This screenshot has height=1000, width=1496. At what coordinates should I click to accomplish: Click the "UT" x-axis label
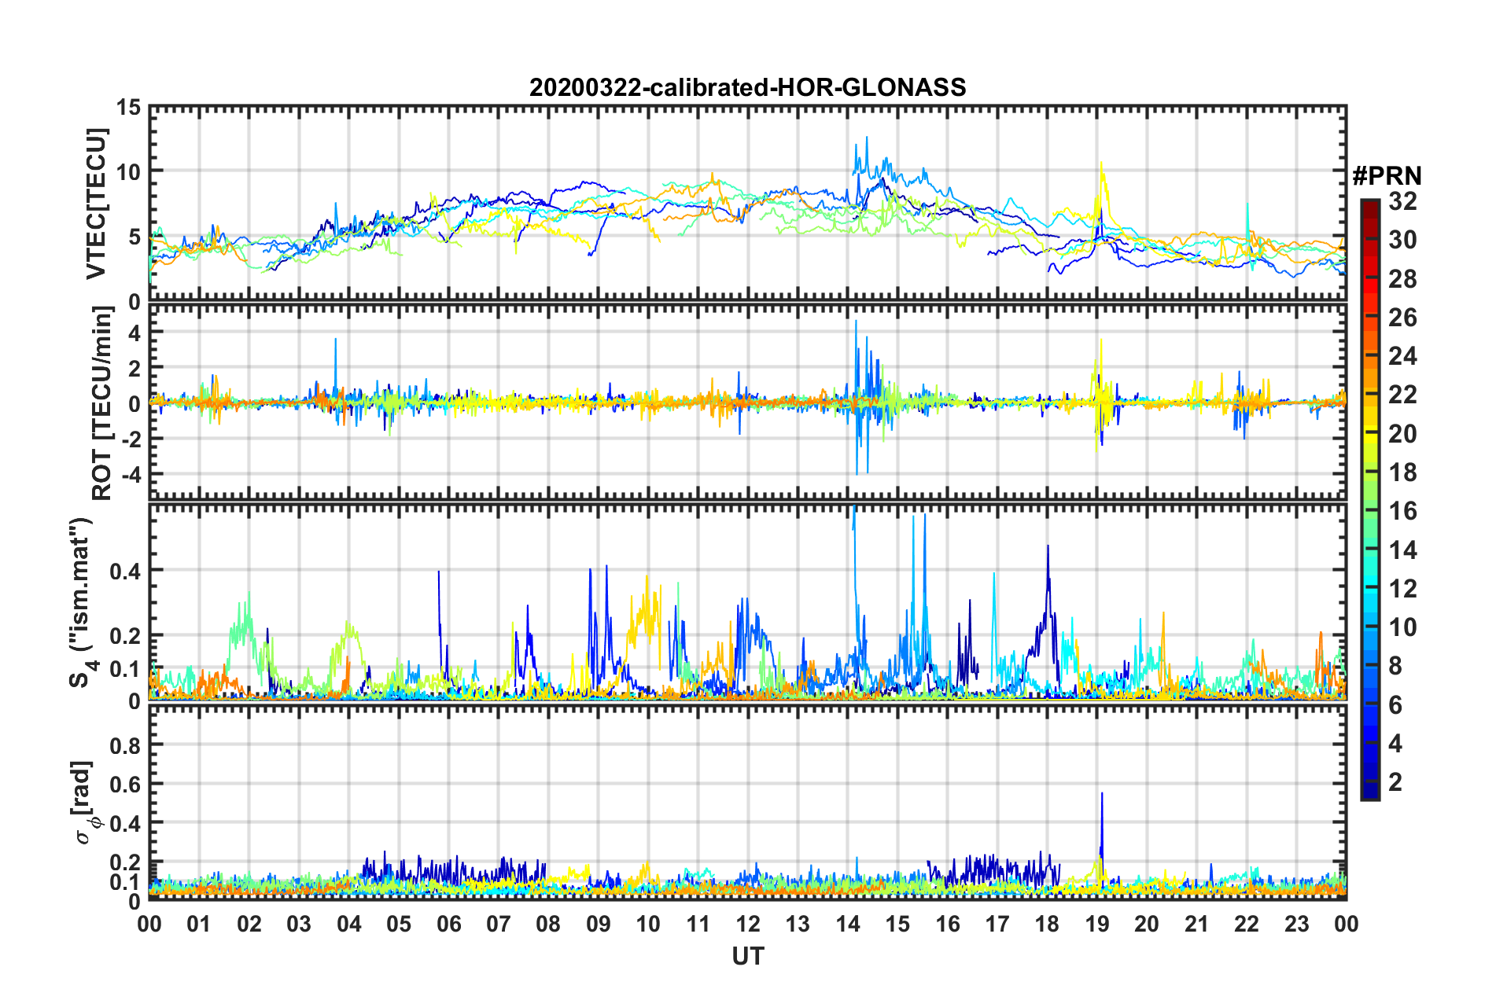pos(747,956)
